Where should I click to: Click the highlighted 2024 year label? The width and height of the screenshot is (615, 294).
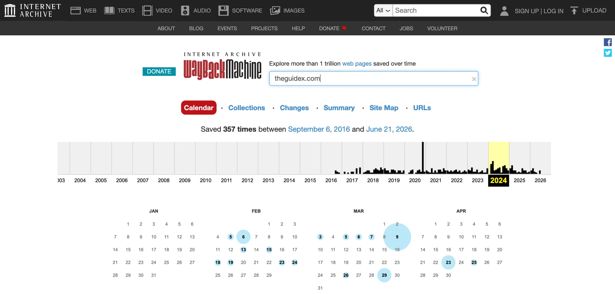499,180
